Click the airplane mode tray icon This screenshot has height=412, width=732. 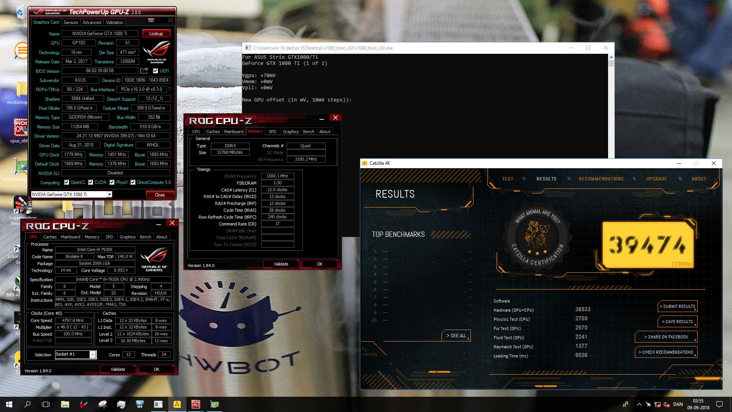tap(649, 404)
